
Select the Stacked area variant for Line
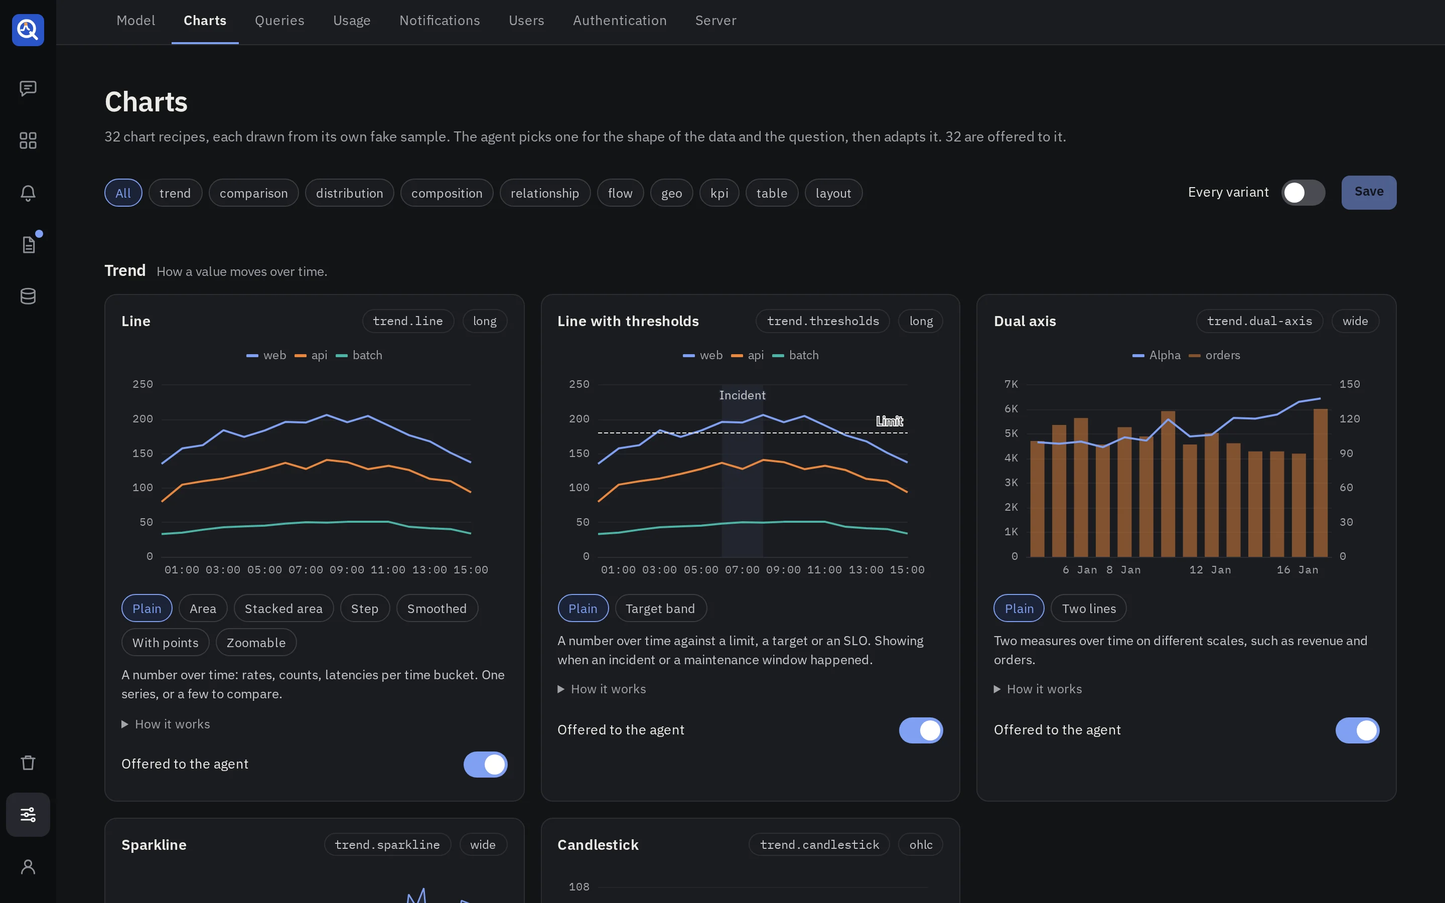(x=283, y=608)
